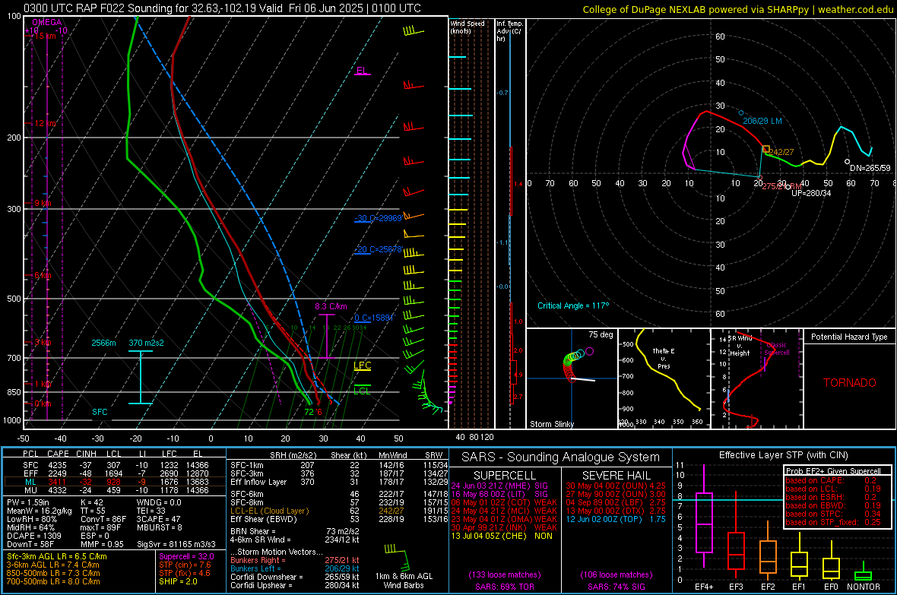Image resolution: width=897 pixels, height=595 pixels.
Task: Click the 'UP=280/34' hodograph label
Action: point(811,193)
